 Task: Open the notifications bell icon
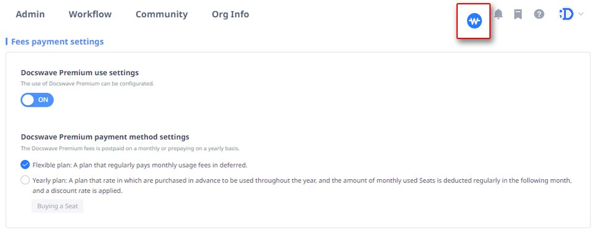498,14
